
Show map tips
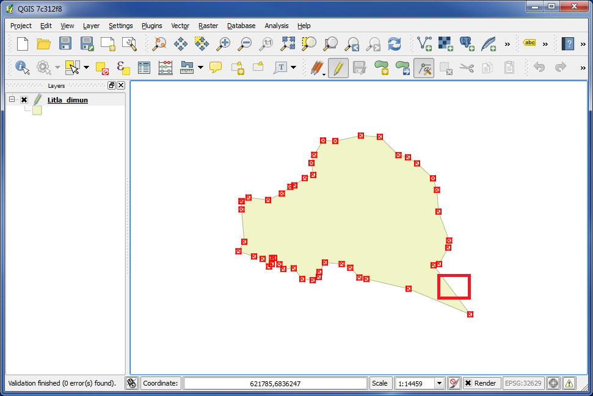click(216, 68)
